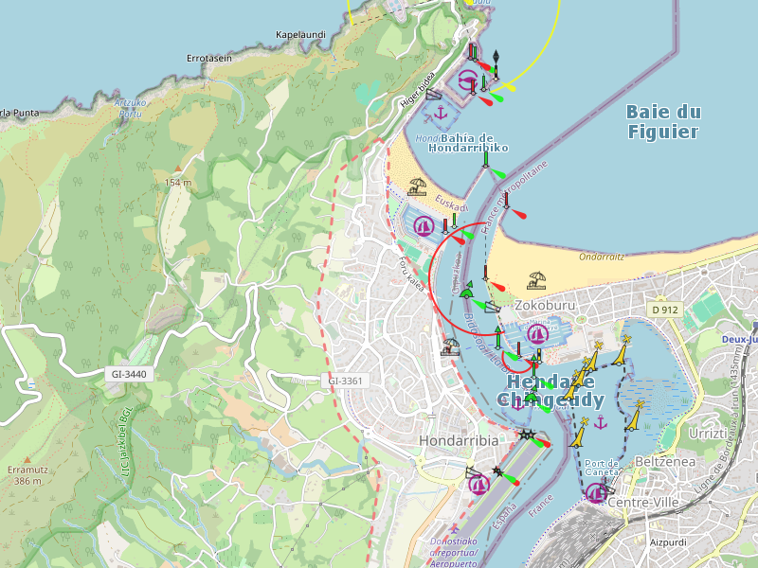Select the D 912 road shield
Viewport: 758px width, 568px height.
click(665, 310)
